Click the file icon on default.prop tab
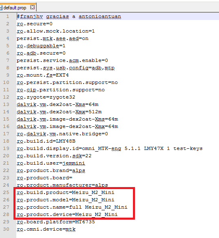Screen dimensions: 219x238 pyautogui.click(x=1, y=8)
